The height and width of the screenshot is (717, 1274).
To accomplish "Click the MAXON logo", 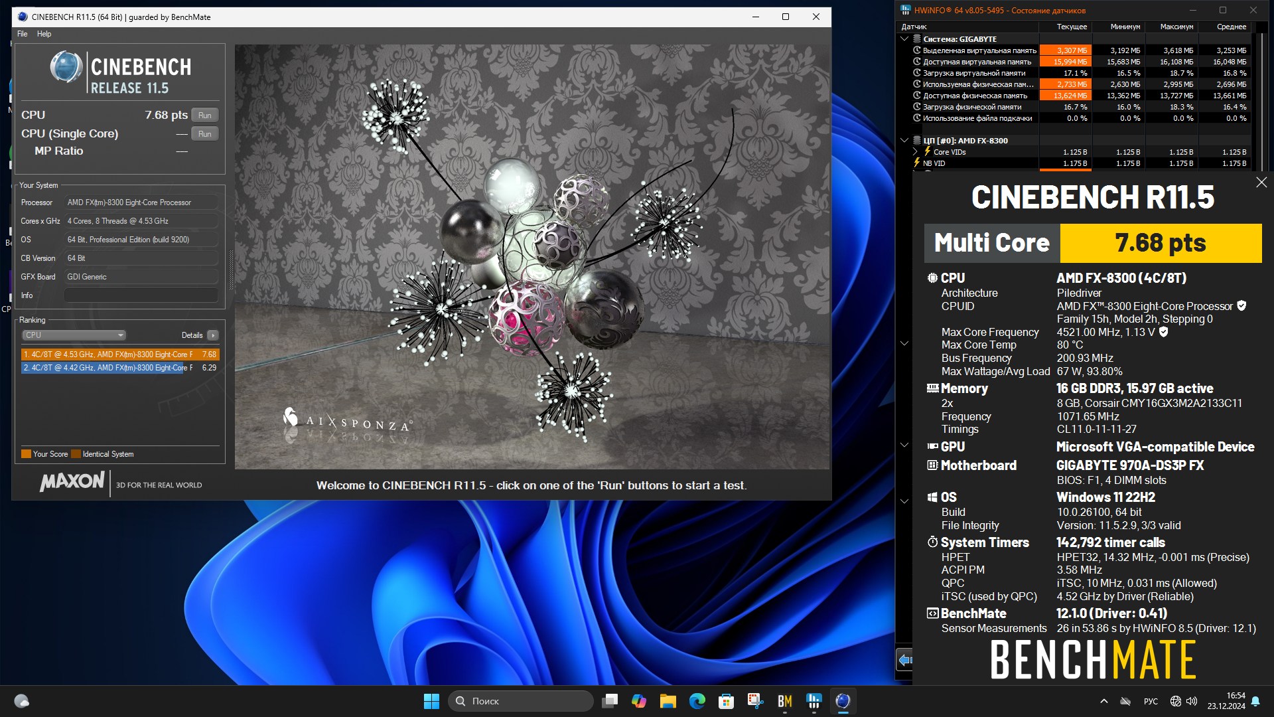I will 72,482.
